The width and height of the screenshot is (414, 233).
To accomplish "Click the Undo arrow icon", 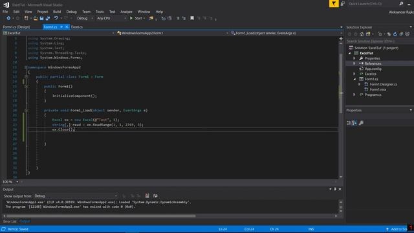I will [56, 18].
